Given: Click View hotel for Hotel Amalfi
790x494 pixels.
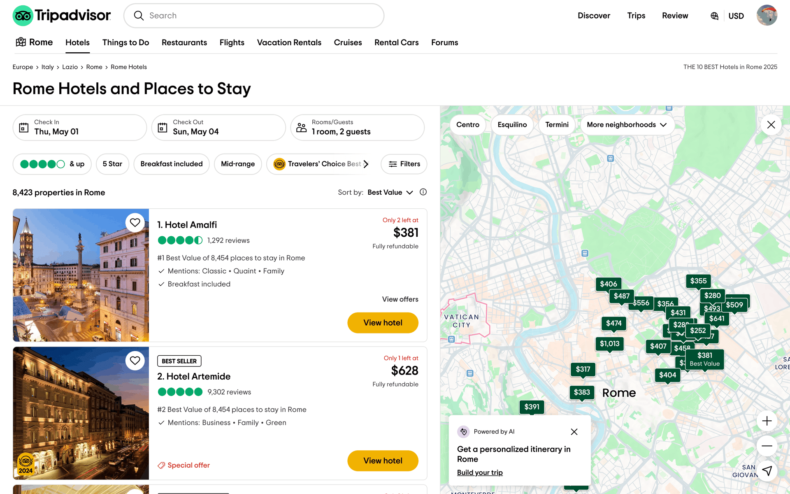Looking at the screenshot, I should pos(383,323).
